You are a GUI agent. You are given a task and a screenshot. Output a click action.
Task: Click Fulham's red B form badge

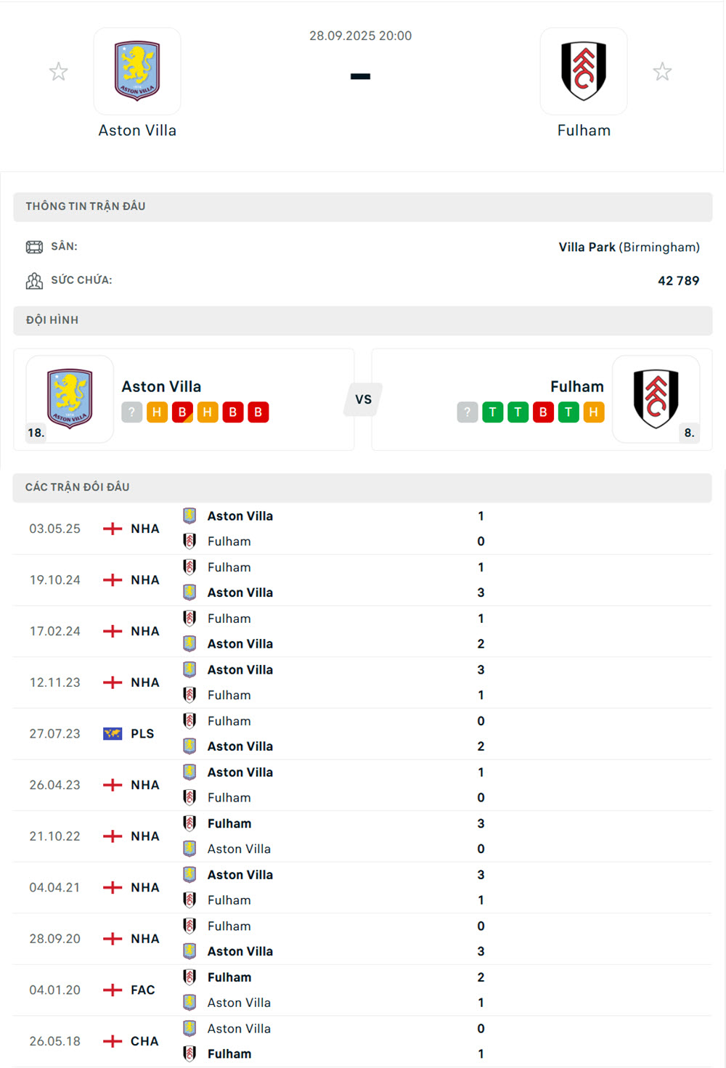coord(543,412)
